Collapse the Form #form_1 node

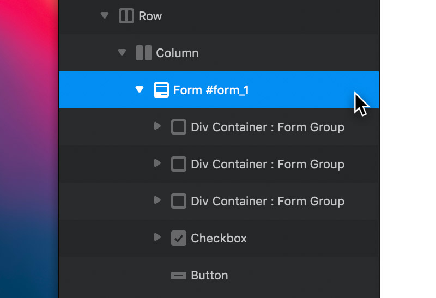pos(140,89)
